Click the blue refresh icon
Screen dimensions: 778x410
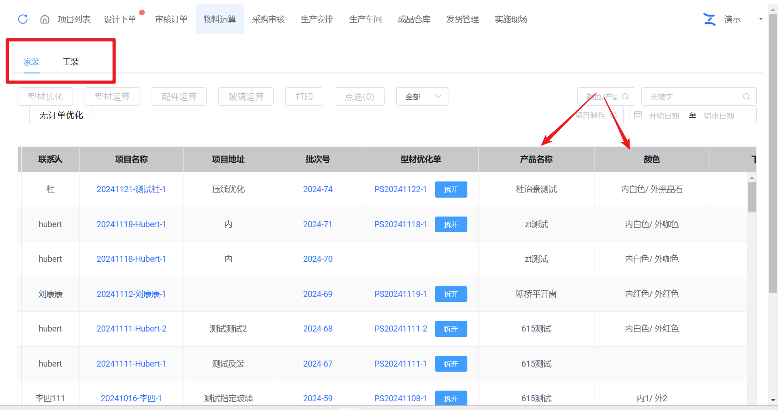(x=23, y=19)
